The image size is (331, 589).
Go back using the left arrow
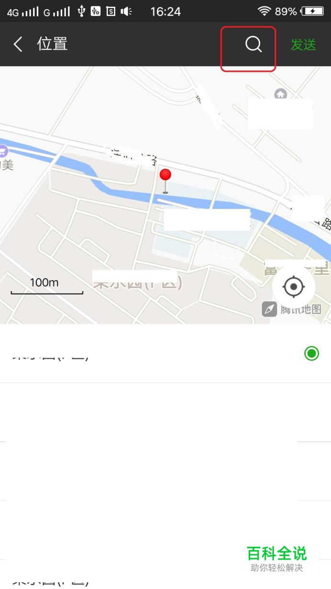[x=18, y=45]
